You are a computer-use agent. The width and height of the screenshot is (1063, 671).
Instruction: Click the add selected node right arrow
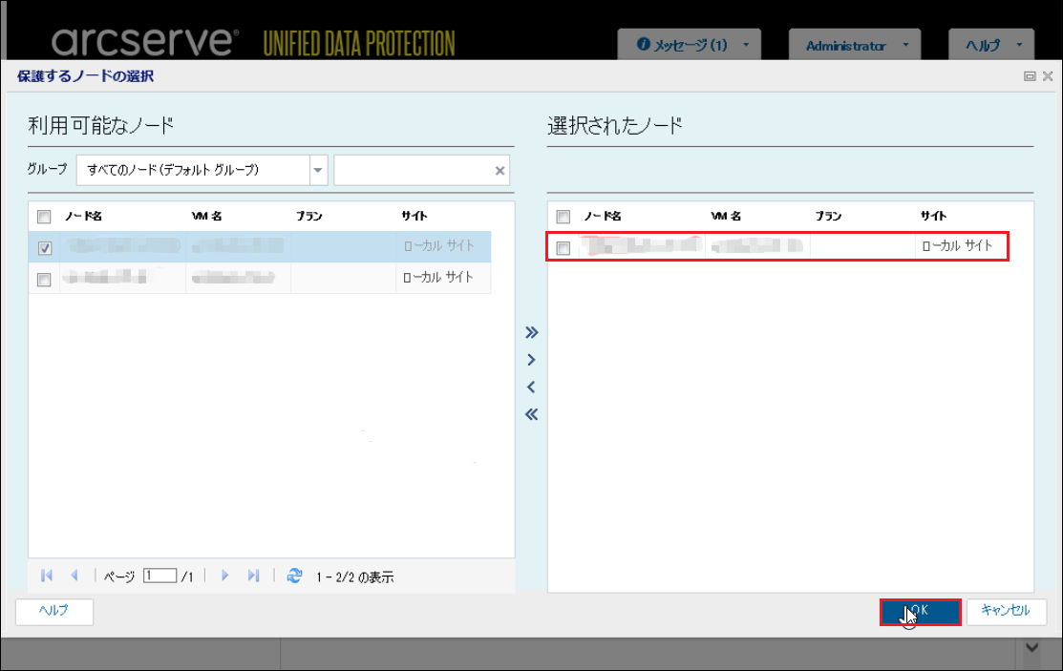(532, 361)
